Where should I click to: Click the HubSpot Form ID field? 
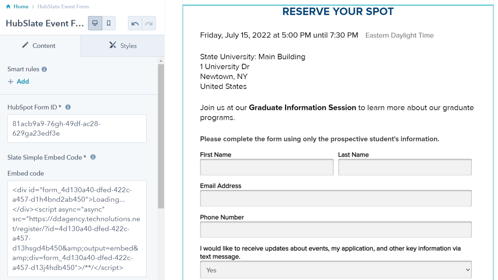point(77,128)
